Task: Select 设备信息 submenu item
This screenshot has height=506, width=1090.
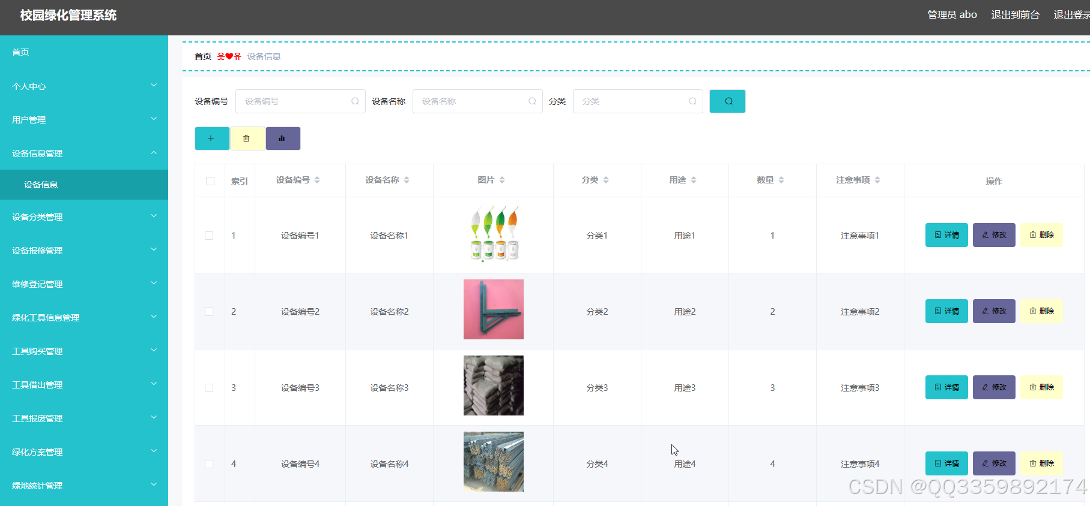Action: pyautogui.click(x=84, y=185)
